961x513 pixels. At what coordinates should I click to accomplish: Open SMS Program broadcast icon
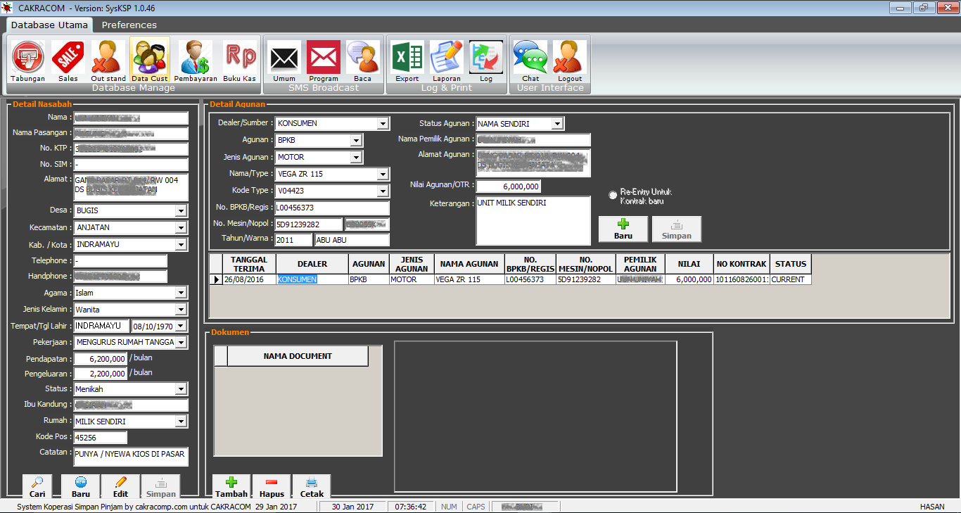pos(324,59)
